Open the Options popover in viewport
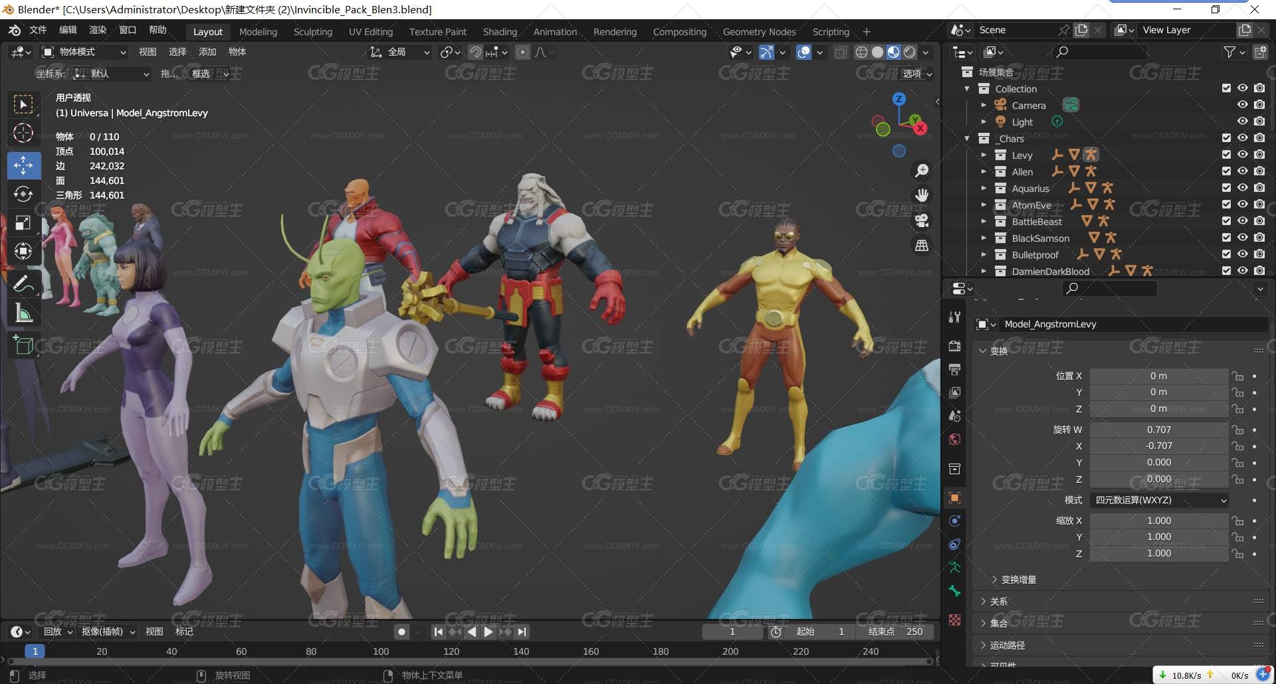1276x684 pixels. tap(916, 74)
